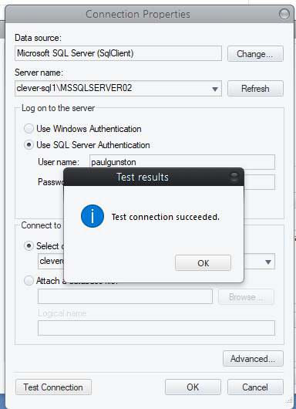Open the Server name dropdown arrow
The image size is (296, 409).
[x=215, y=90]
